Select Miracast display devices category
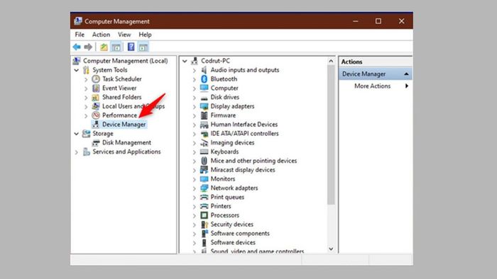 243,170
